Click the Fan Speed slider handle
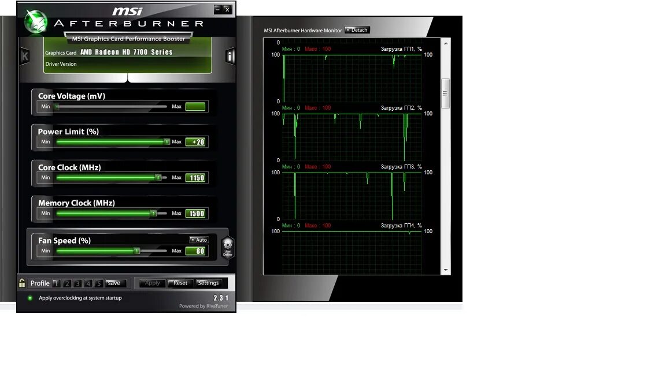Screen dimensions: 666x374 [137, 250]
